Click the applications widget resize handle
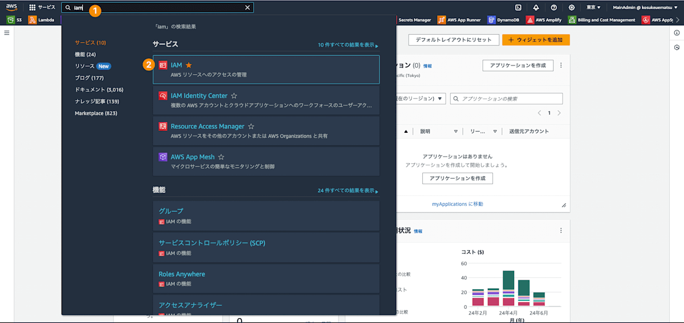Screen dimensions: 684x323 564,205
